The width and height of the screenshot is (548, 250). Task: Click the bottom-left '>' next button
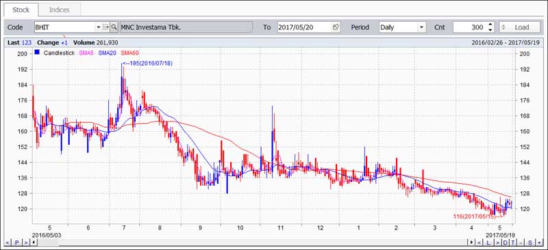tap(26, 242)
